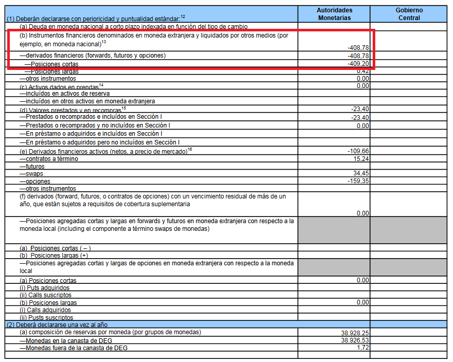Select "(a) Posiciones cortas" above Puts adquiridos
Screen dimensions: 453x362
48,280
